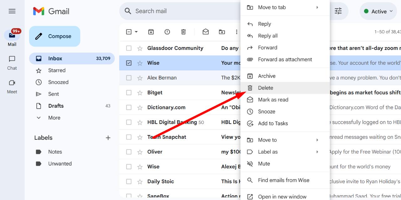Click the Archive icon in the toolbar
Screen dimensions: 401x200
(x=151, y=32)
